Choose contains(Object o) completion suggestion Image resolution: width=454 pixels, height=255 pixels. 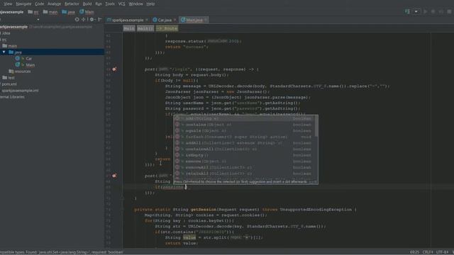(244, 125)
